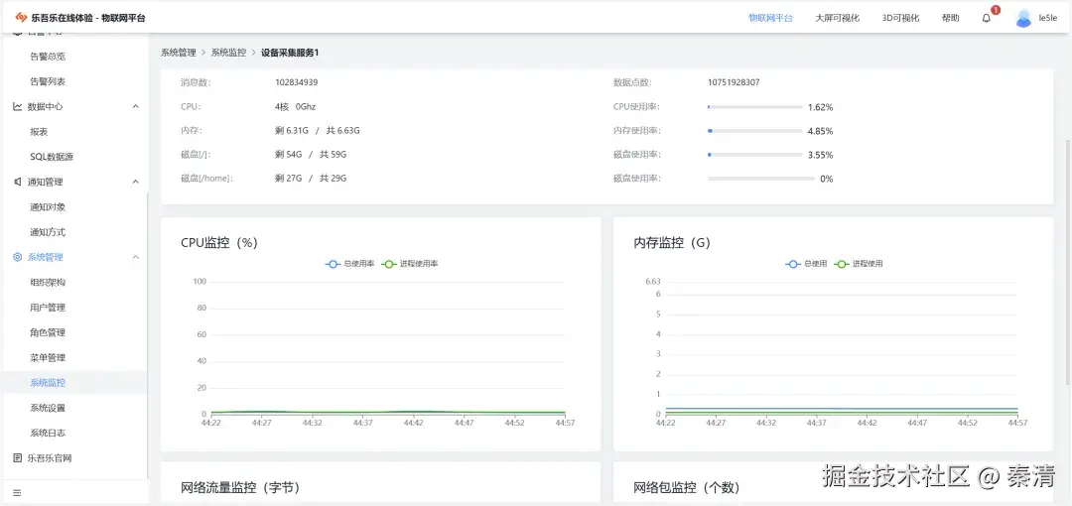This screenshot has height=506, width=1072.
Task: Open 告警列表 in sidebar
Action: point(48,81)
